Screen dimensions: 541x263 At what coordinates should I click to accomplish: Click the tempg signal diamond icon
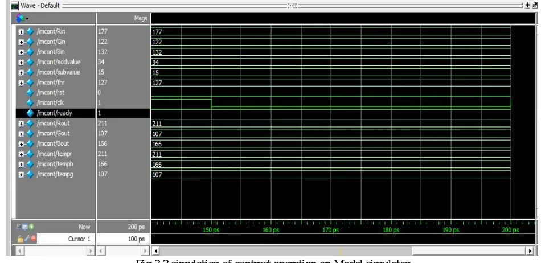[x=30, y=174]
